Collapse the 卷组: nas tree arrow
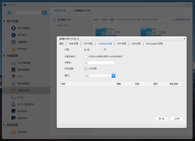 pos(55,19)
